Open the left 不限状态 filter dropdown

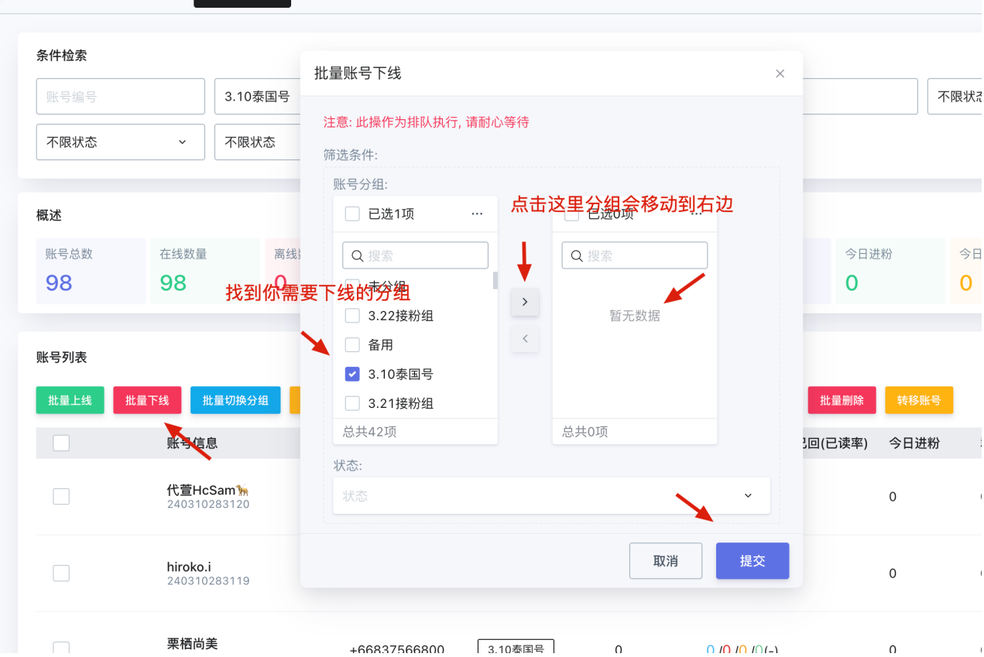[120, 142]
